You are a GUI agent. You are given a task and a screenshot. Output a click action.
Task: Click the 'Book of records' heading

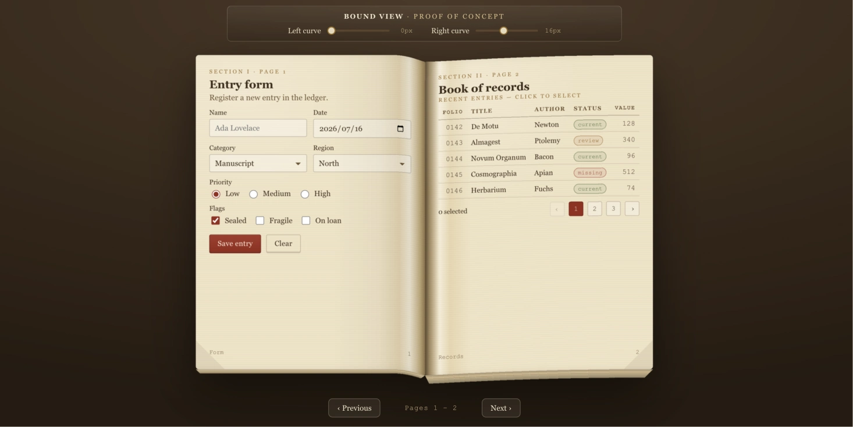484,88
